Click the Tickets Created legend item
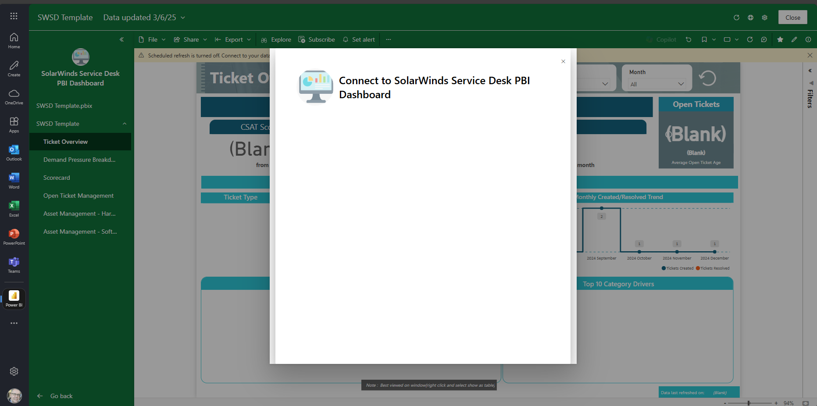The image size is (817, 406). pos(678,268)
